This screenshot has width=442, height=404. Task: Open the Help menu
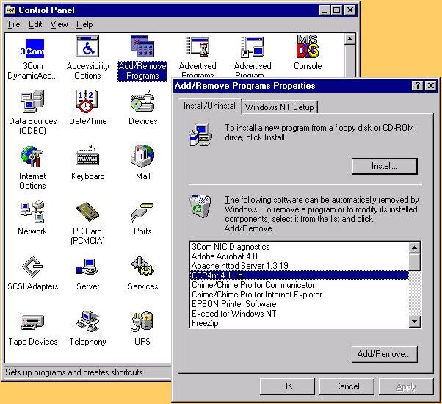pos(84,24)
